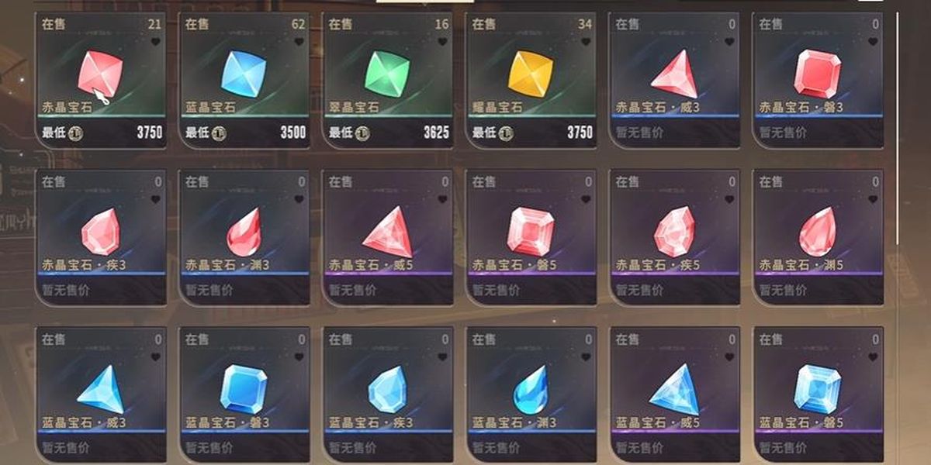The width and height of the screenshot is (931, 465).
Task: Click the square 赤晶宝石·磐3 gem icon
Action: [x=818, y=74]
